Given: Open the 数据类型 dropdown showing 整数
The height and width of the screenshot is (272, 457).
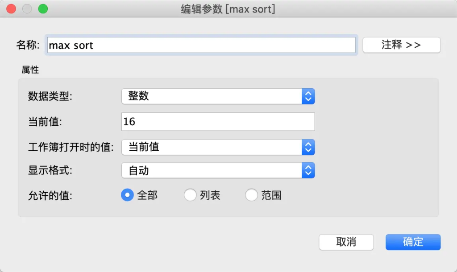Looking at the screenshot, I should point(218,96).
